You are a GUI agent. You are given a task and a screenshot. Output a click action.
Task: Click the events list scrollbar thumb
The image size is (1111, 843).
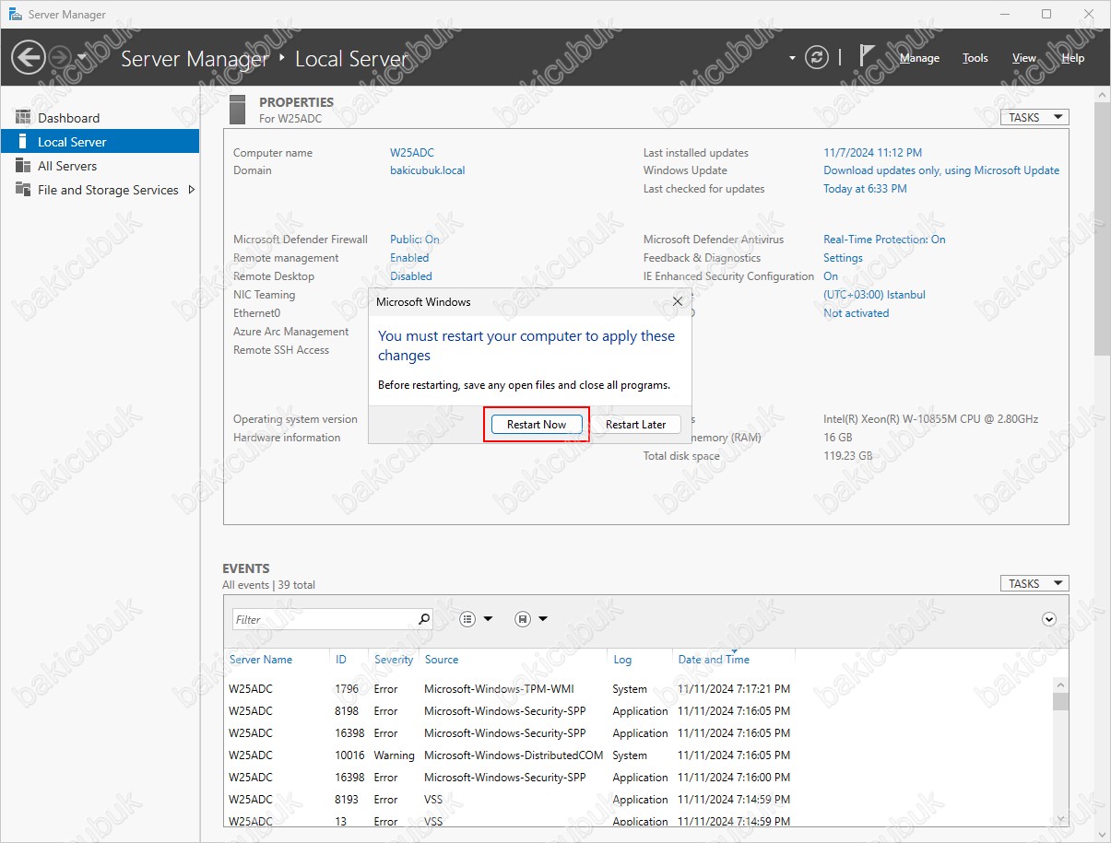coord(1060,702)
